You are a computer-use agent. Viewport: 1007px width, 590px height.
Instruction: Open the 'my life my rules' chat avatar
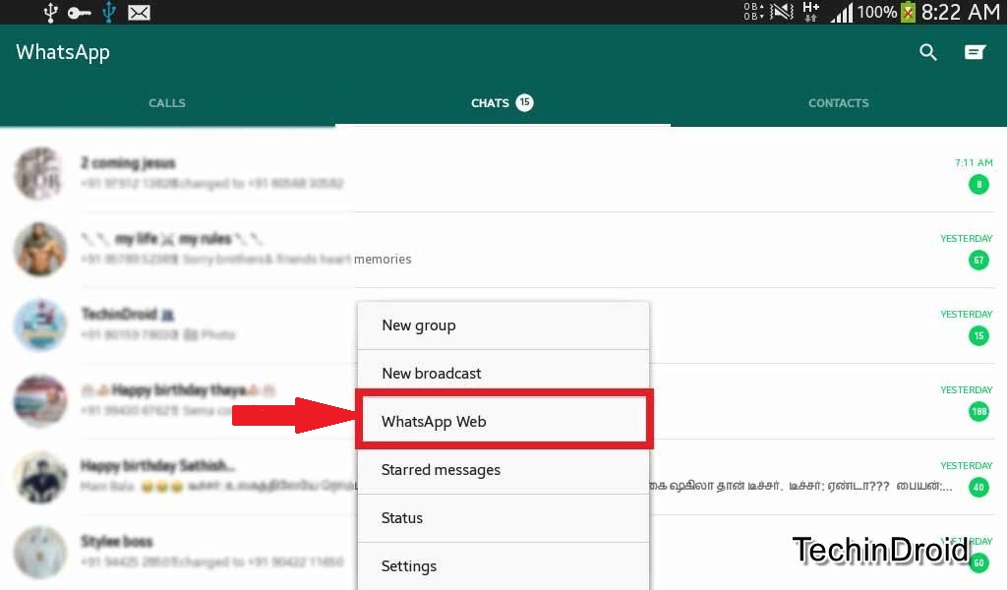tap(39, 249)
